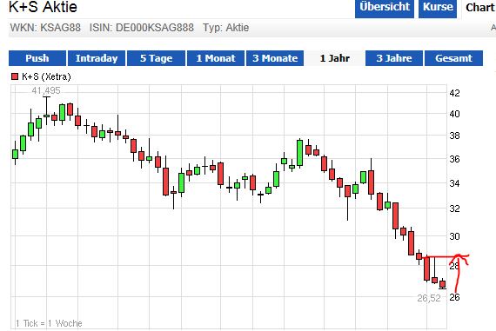Select the 1 Jahr range
Viewport: 496px width, 331px height.
point(335,58)
